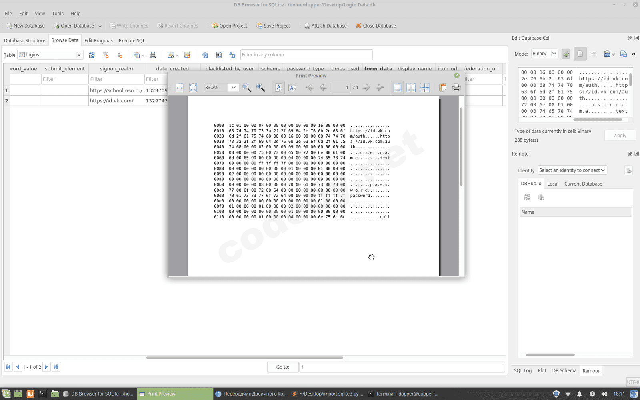Screen dimensions: 640x400
Task: Enable facing pages view in Print Preview
Action: 411,88
